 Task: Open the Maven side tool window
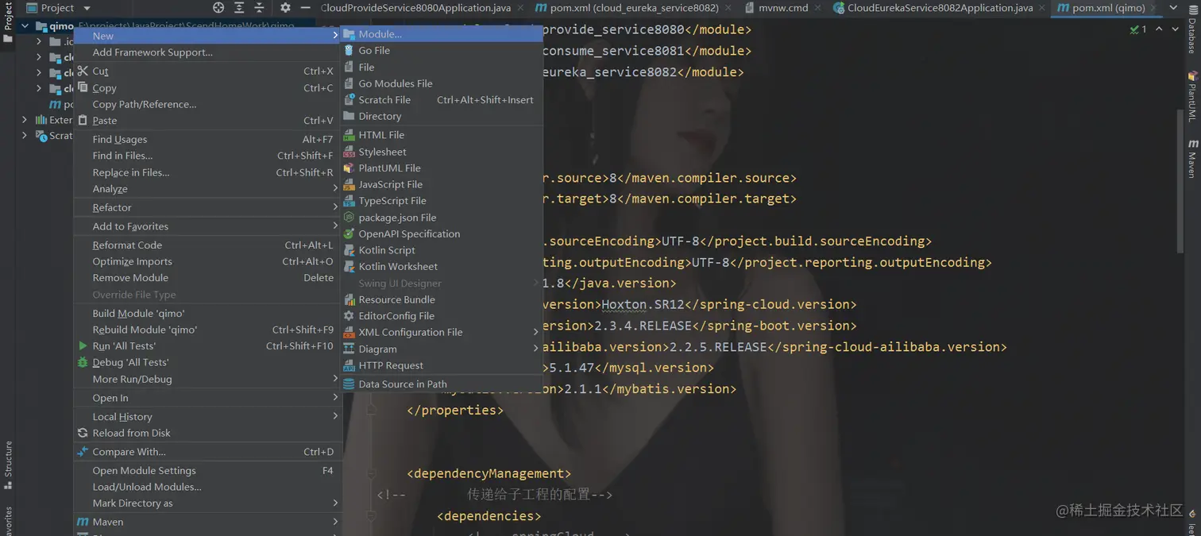tap(1193, 158)
